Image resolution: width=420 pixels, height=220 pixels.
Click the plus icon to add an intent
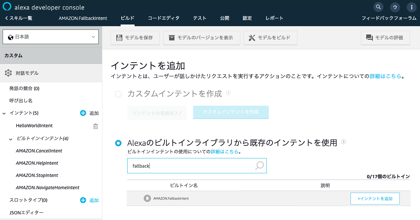(x=83, y=113)
